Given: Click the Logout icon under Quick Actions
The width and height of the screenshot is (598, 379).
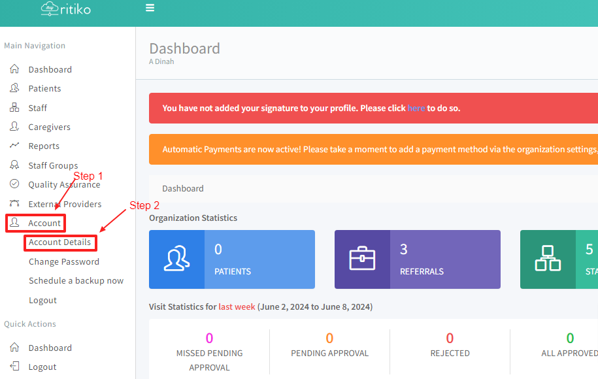Looking at the screenshot, I should pyautogui.click(x=14, y=367).
